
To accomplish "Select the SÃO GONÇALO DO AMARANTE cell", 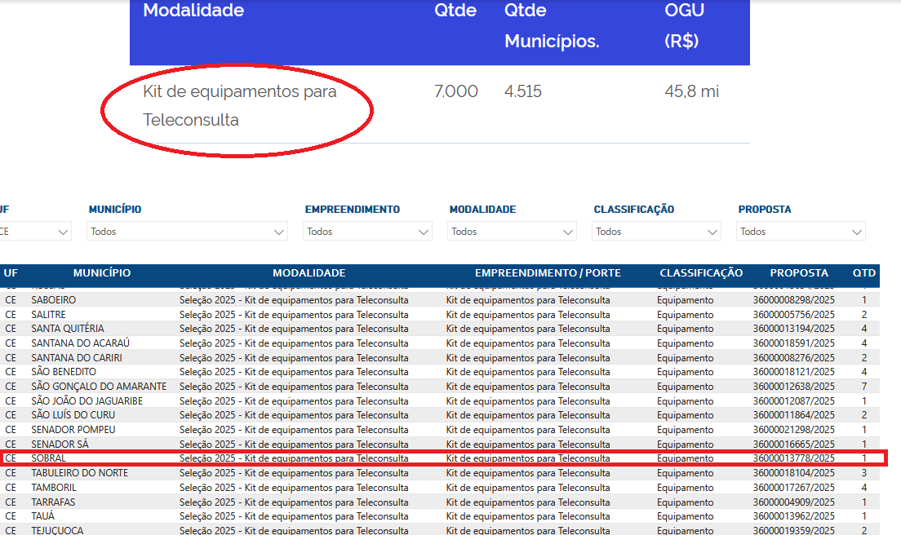I will coord(99,387).
